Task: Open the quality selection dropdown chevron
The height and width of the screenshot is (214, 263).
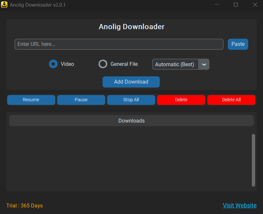Action: (x=204, y=64)
